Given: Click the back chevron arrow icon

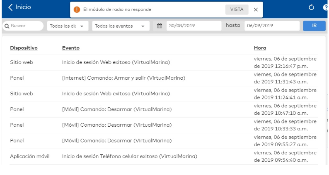Looking at the screenshot, I should [10, 7].
